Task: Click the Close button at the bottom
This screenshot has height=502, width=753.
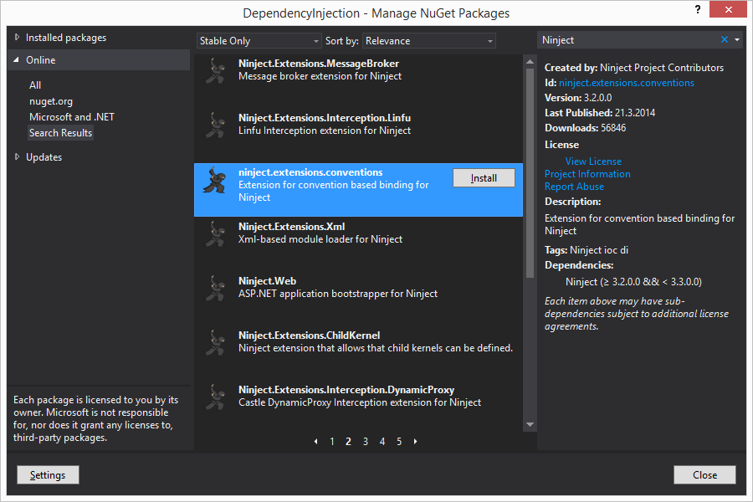Action: [704, 475]
